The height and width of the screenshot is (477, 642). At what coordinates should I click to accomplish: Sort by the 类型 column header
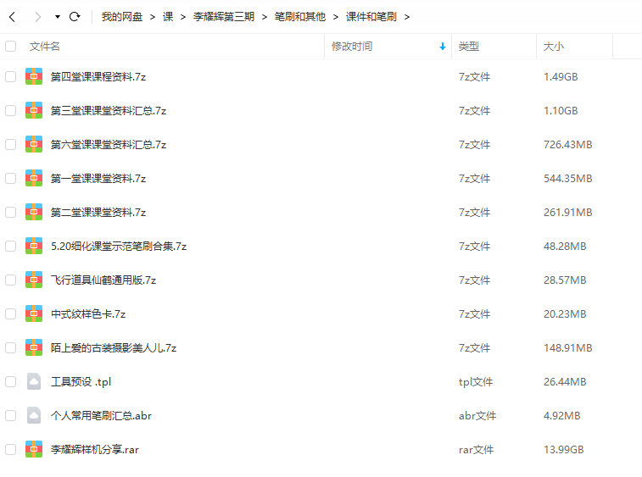pos(469,47)
